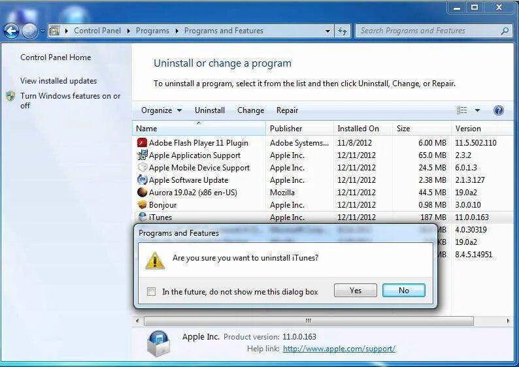
Task: Sort by Installed On column header
Action: click(363, 128)
